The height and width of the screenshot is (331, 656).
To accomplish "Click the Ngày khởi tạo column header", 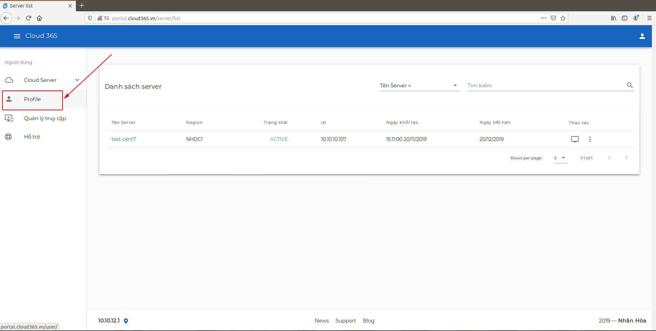I will click(402, 123).
